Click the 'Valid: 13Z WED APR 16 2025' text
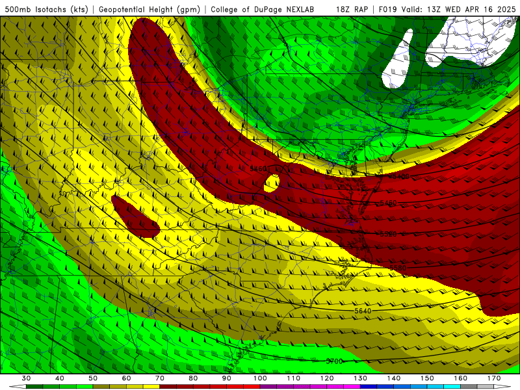520x390 pixels. tap(459, 10)
